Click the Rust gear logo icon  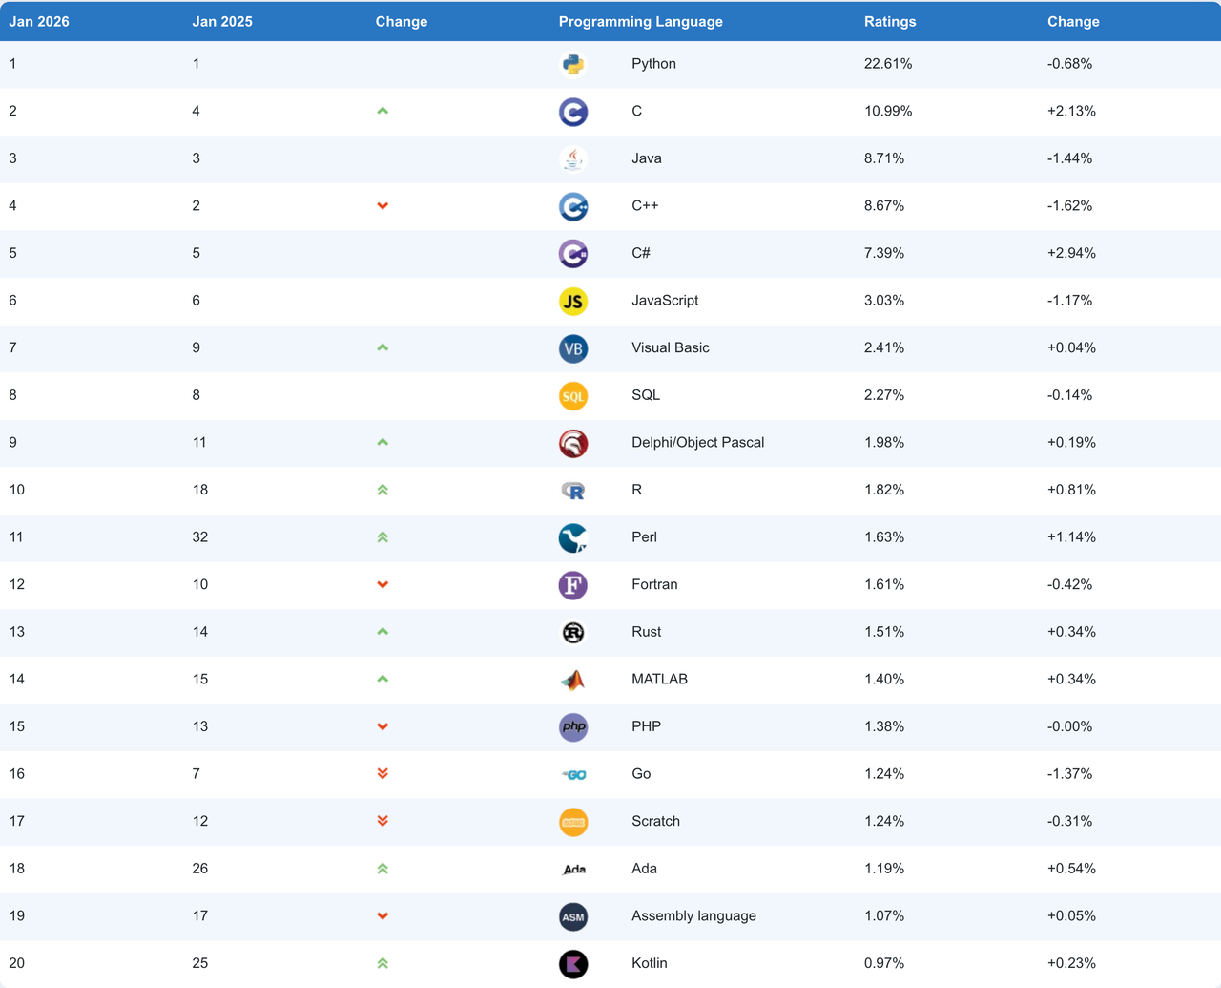(x=572, y=632)
